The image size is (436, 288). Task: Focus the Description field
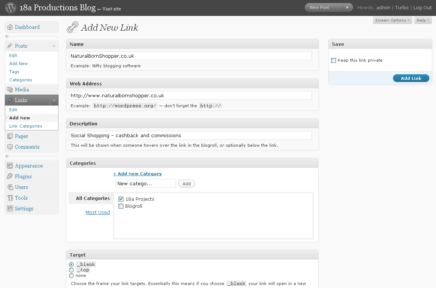tap(190, 135)
